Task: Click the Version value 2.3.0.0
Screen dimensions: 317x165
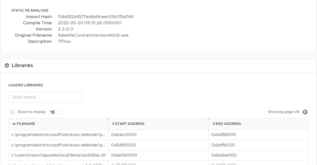Action: pyautogui.click(x=65, y=29)
